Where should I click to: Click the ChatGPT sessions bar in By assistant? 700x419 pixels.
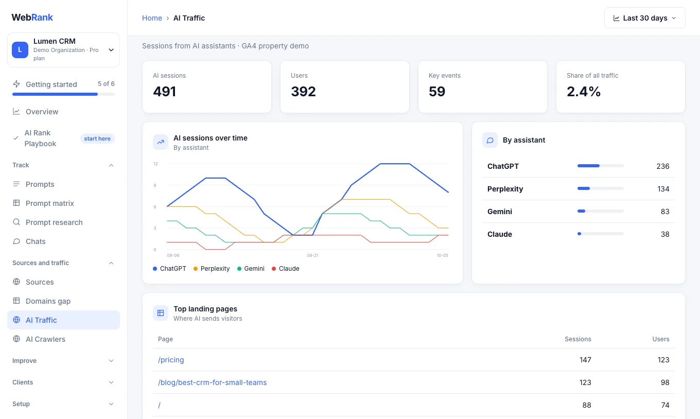[x=601, y=166]
